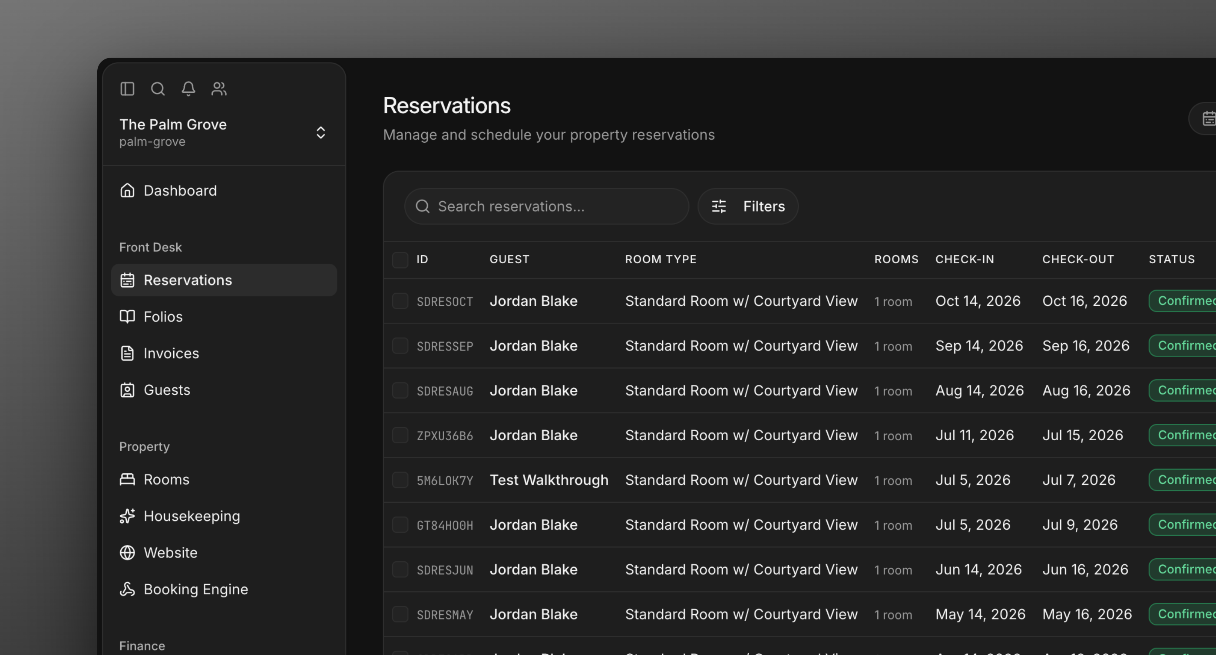Screen dimensions: 1216x655
Task: Open calendar view button at top right
Action: coord(1203,118)
